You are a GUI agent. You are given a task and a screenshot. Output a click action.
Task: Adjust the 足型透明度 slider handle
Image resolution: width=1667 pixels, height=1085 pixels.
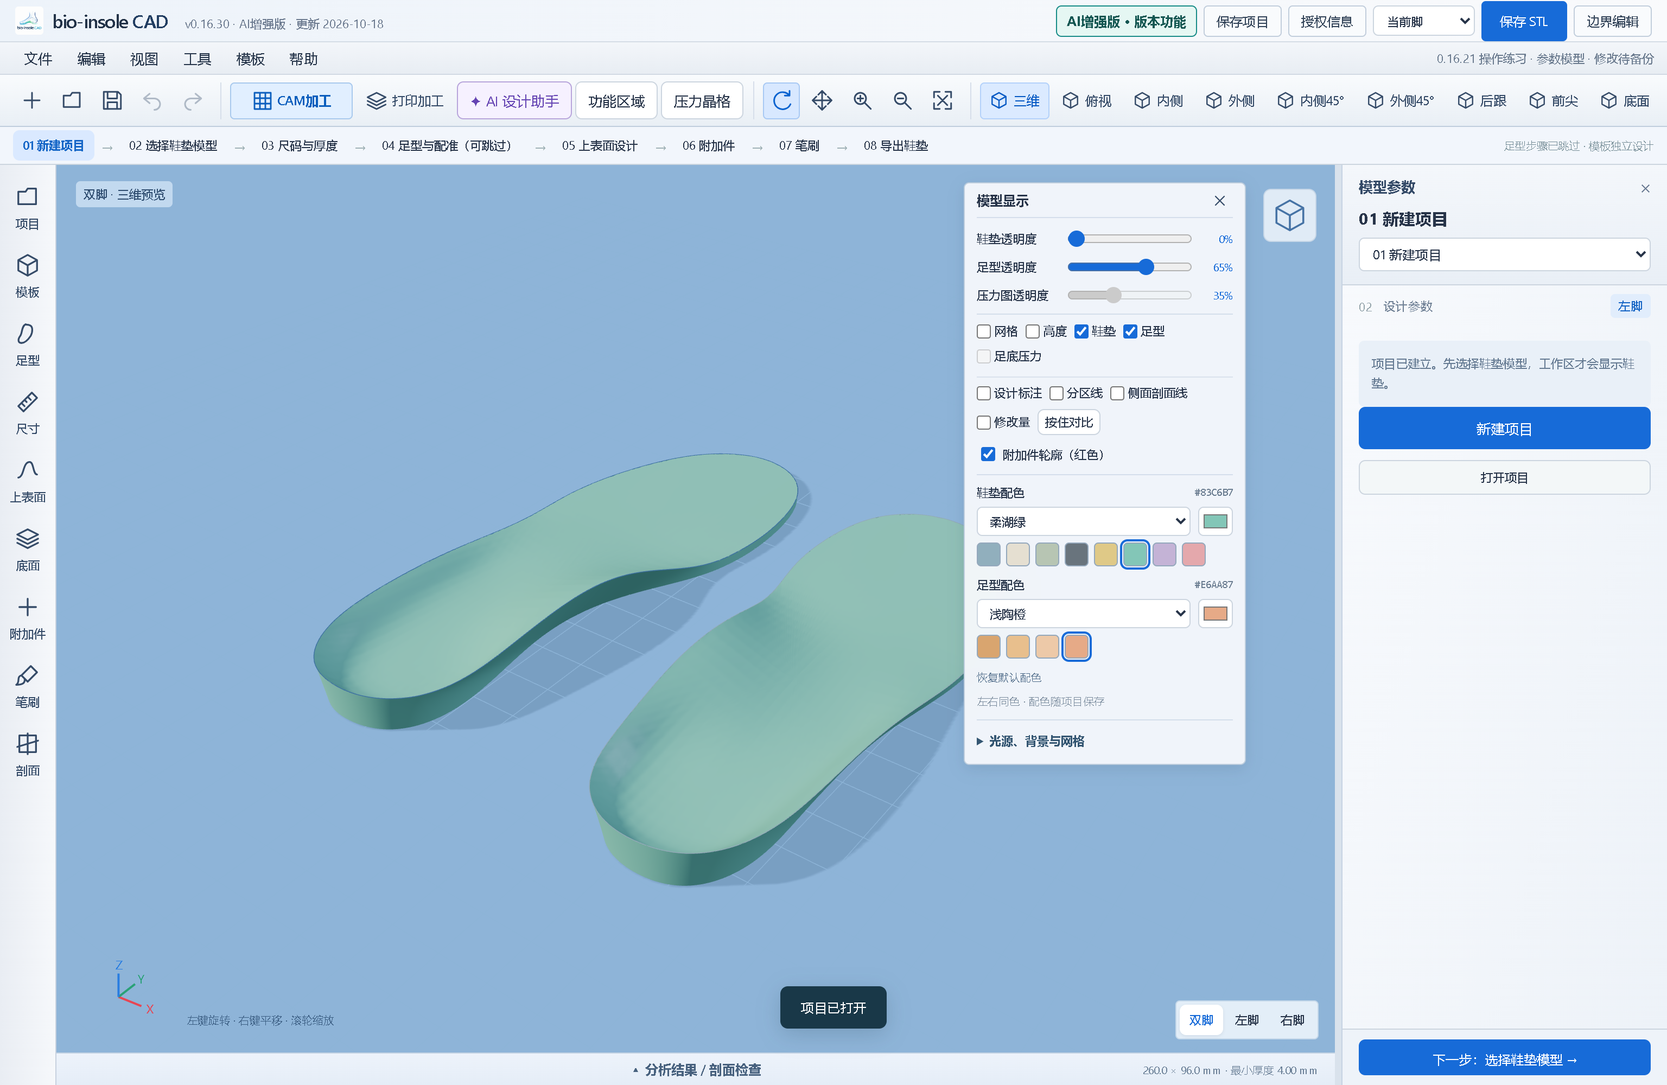coord(1146,267)
